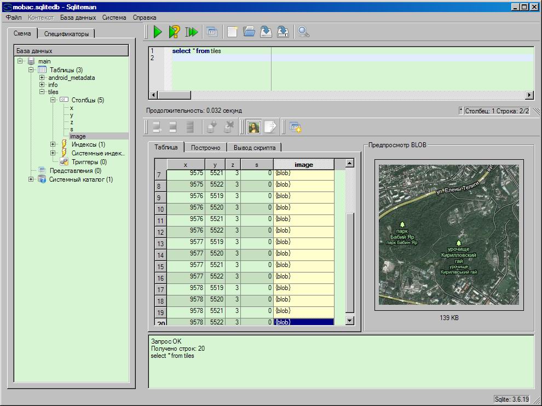Open the Вывод скрипта tab
Viewport: 542px width, 406px height.
254,148
